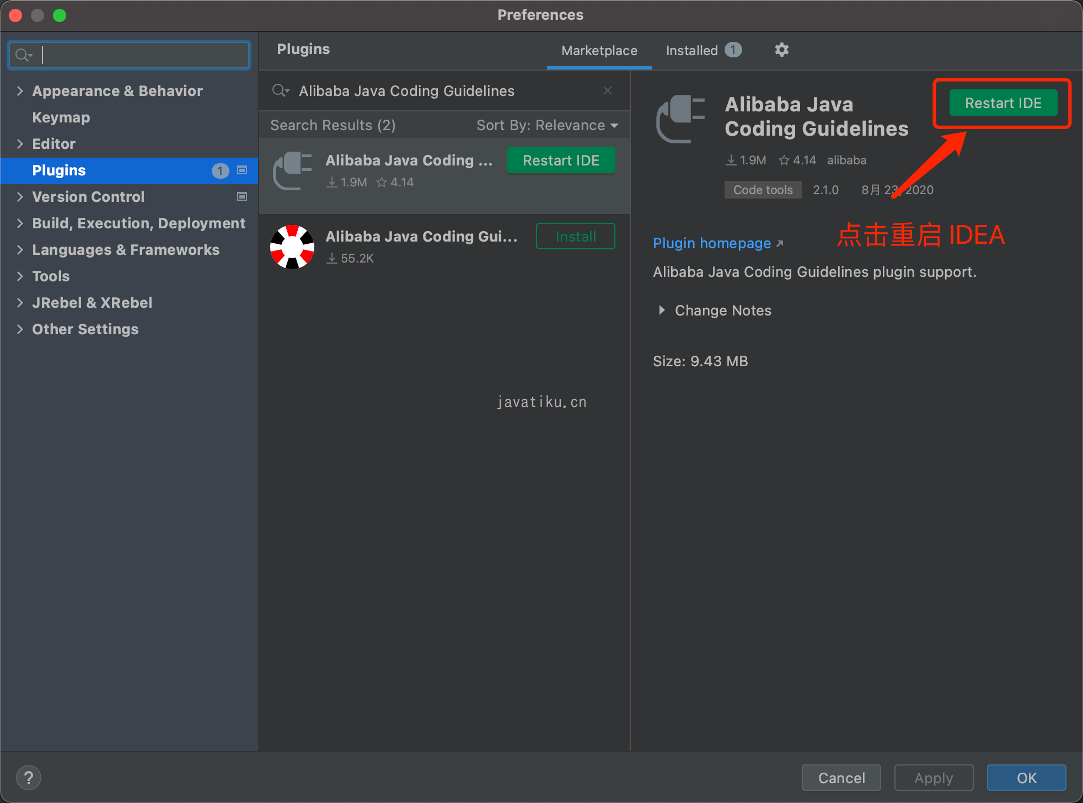Select Plugins in settings tree

[x=129, y=170]
